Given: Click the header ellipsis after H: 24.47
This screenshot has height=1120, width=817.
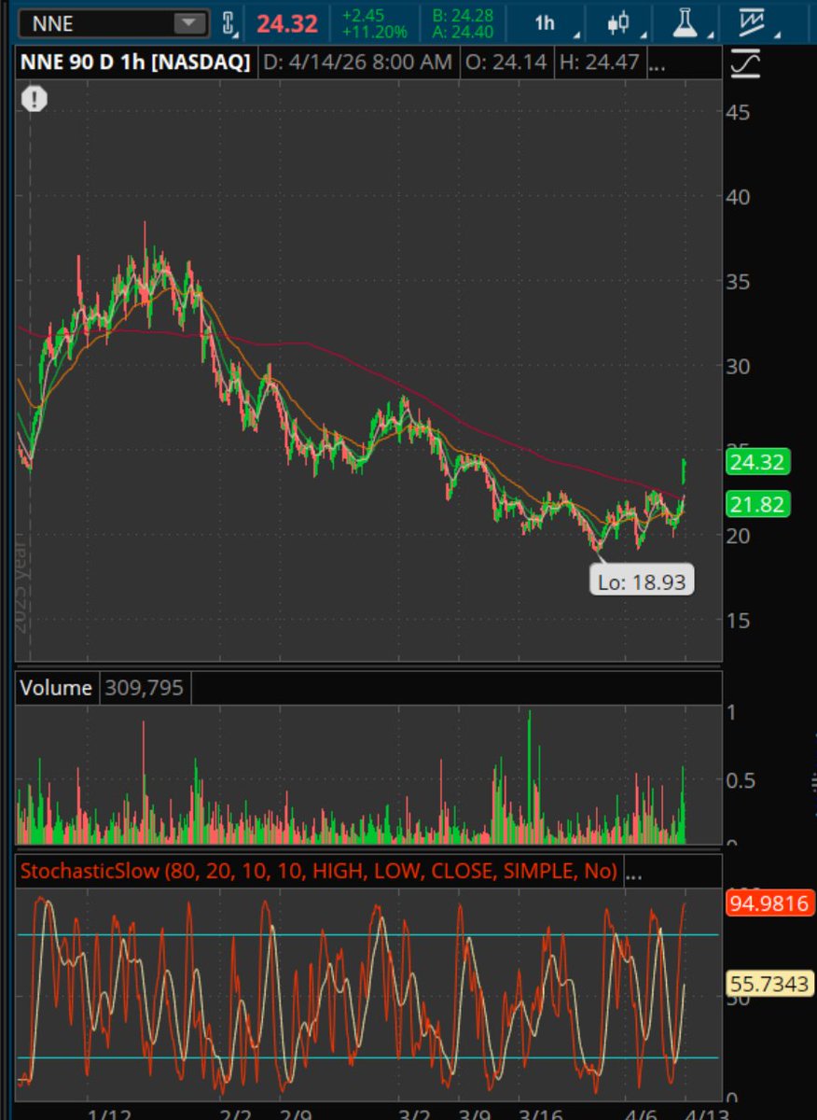Looking at the screenshot, I should click(657, 63).
